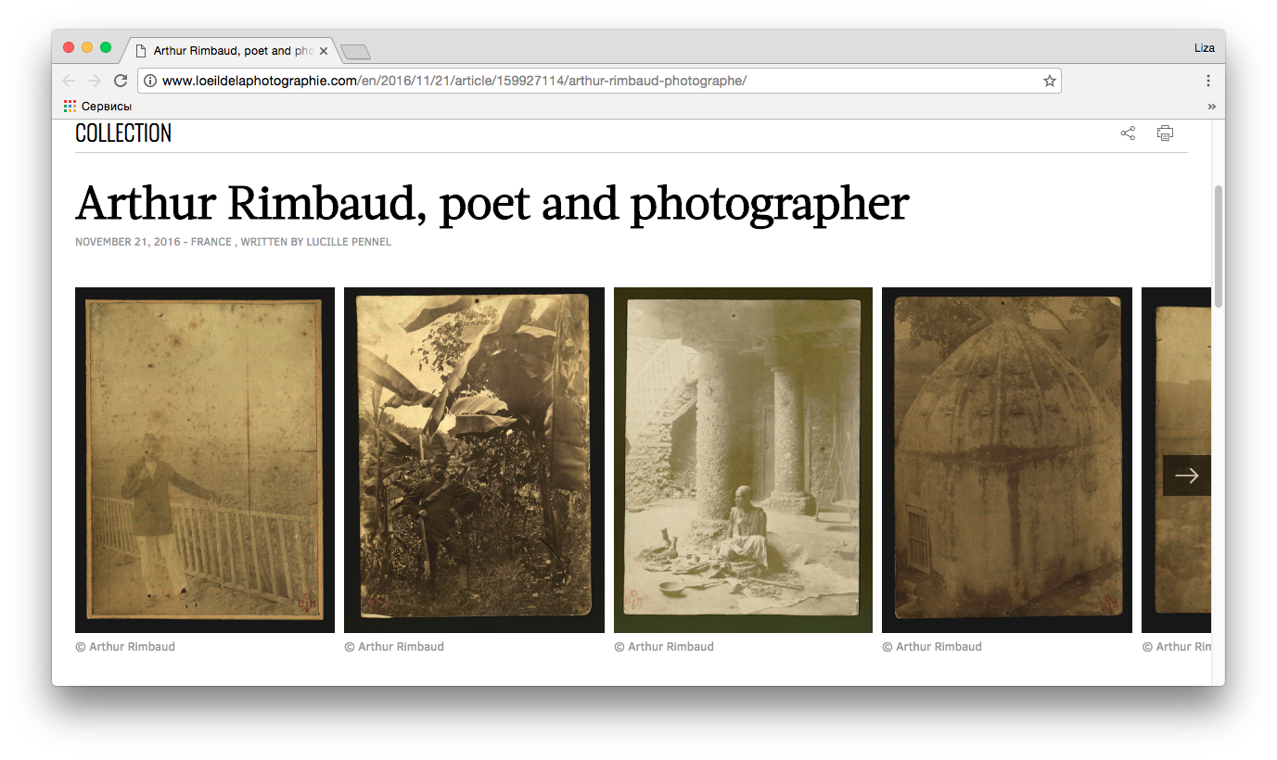The width and height of the screenshot is (1277, 760).
Task: Open the Liza profile menu
Action: pos(1204,48)
